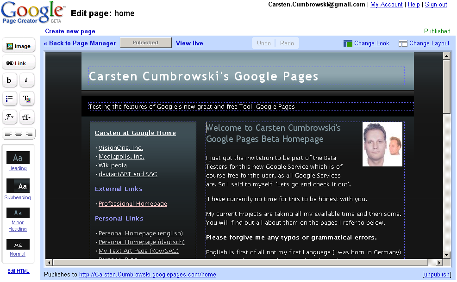Click deviantART and SAC link
This screenshot has width=457, height=282.
coord(128,174)
